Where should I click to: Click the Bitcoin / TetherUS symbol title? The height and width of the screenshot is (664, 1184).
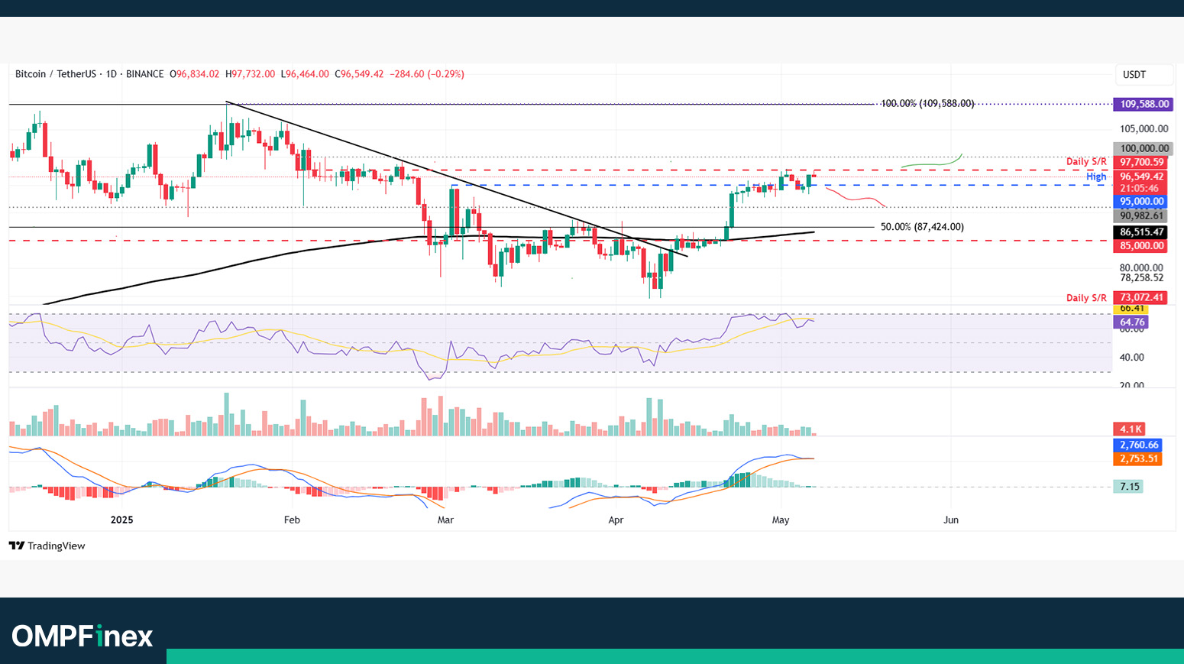56,74
